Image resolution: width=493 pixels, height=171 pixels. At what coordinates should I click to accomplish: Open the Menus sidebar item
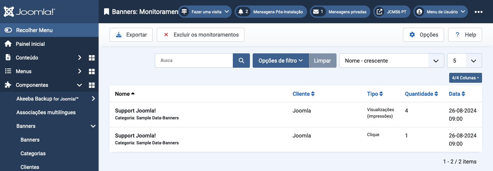tap(24, 71)
